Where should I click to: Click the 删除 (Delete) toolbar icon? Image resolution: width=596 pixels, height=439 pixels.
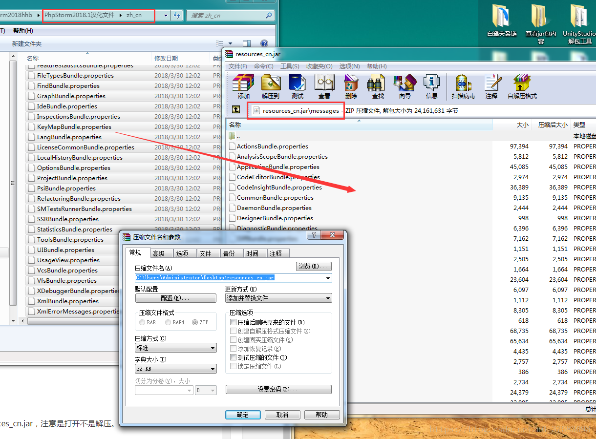click(351, 86)
